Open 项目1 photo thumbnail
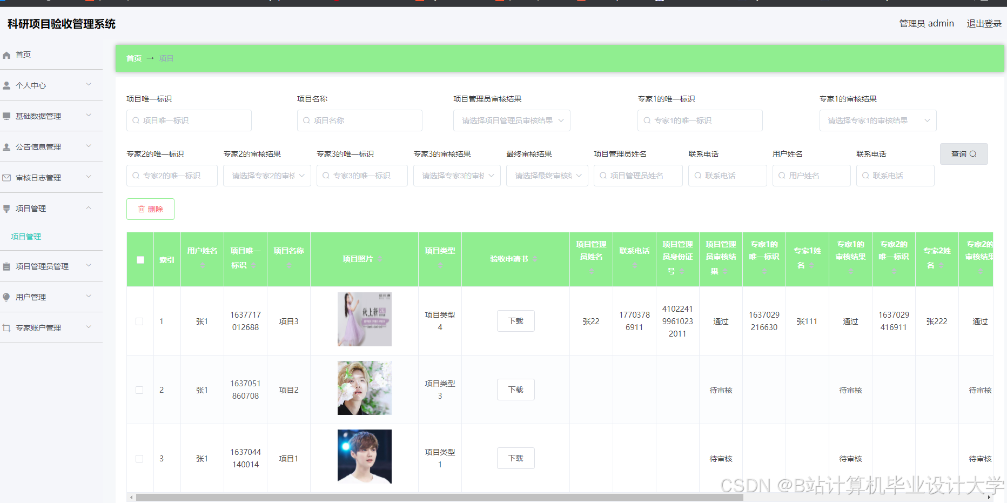1007x503 pixels. click(x=365, y=457)
